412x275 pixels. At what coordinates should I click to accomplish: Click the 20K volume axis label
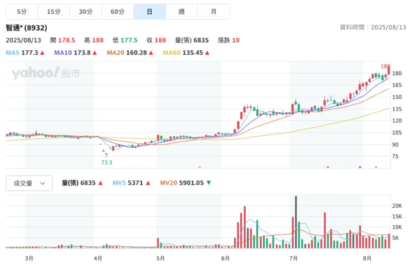click(397, 206)
